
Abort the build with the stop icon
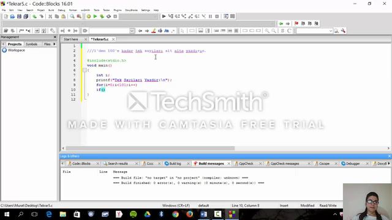point(115,16)
